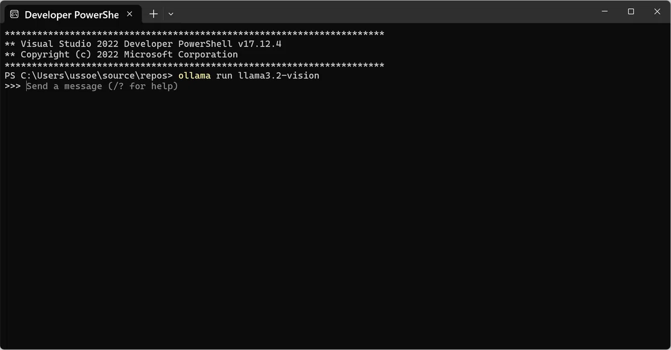
Task: Minimize the terminal window
Action: (x=605, y=11)
